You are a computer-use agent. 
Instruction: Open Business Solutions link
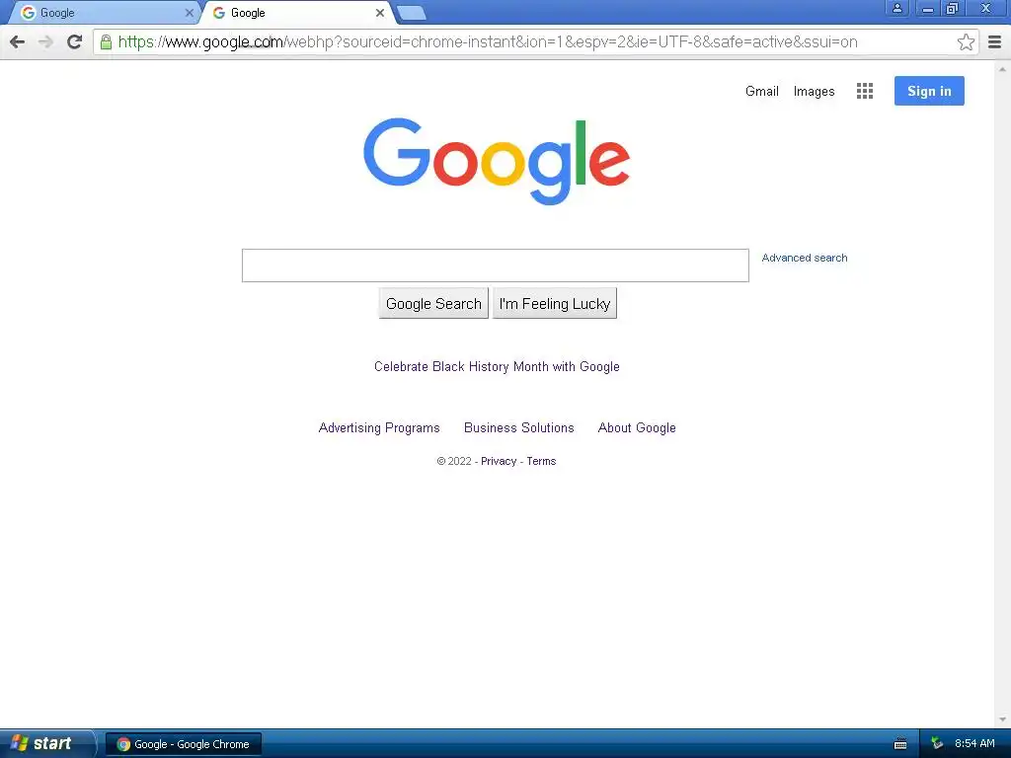519,428
